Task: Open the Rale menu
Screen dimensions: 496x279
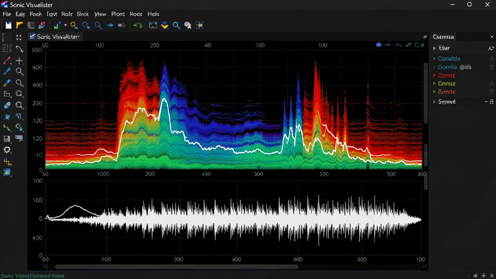Action: (67, 14)
